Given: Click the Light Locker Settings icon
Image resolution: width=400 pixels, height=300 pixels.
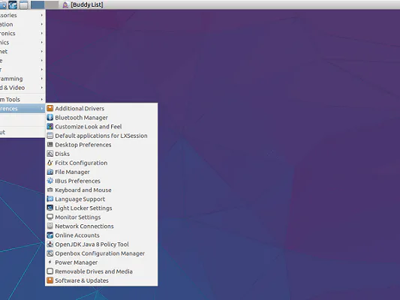Looking at the screenshot, I should 50,208.
